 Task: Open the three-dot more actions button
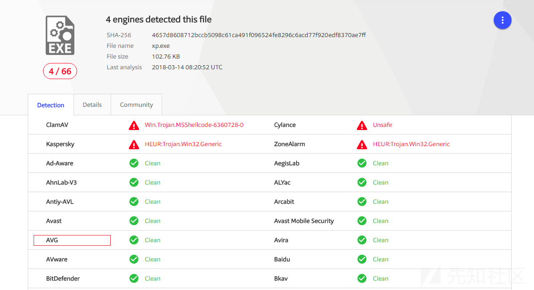[x=502, y=21]
